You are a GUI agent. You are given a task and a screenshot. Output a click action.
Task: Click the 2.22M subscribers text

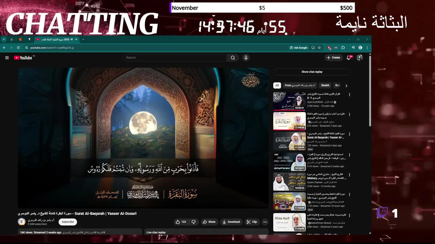37,224
